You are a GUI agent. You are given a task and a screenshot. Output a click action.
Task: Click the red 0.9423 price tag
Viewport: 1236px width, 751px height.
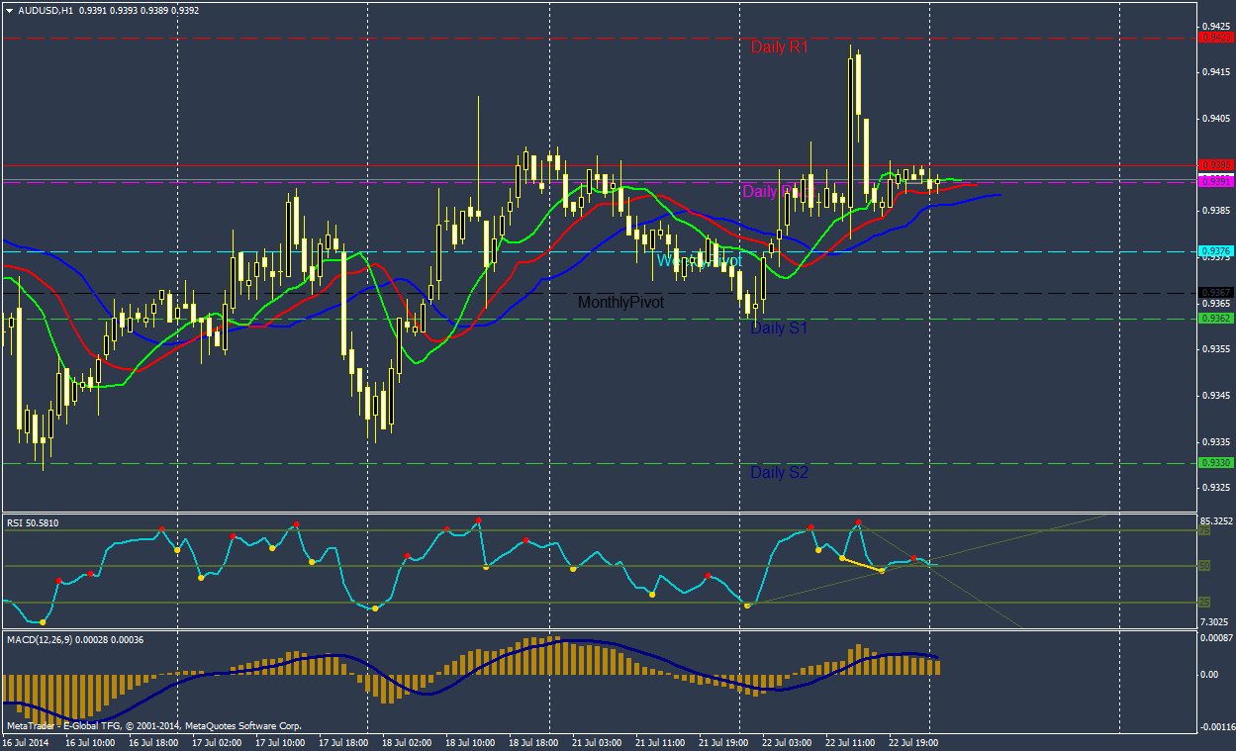[x=1216, y=38]
